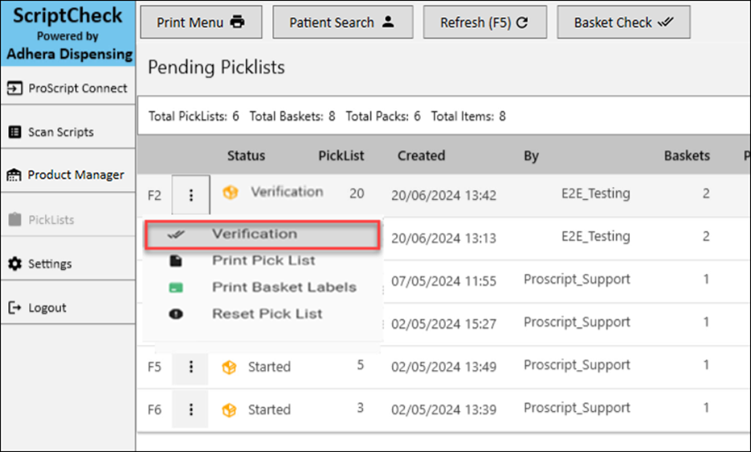
Task: Go to ProScript Connect in sidebar
Action: 67,88
